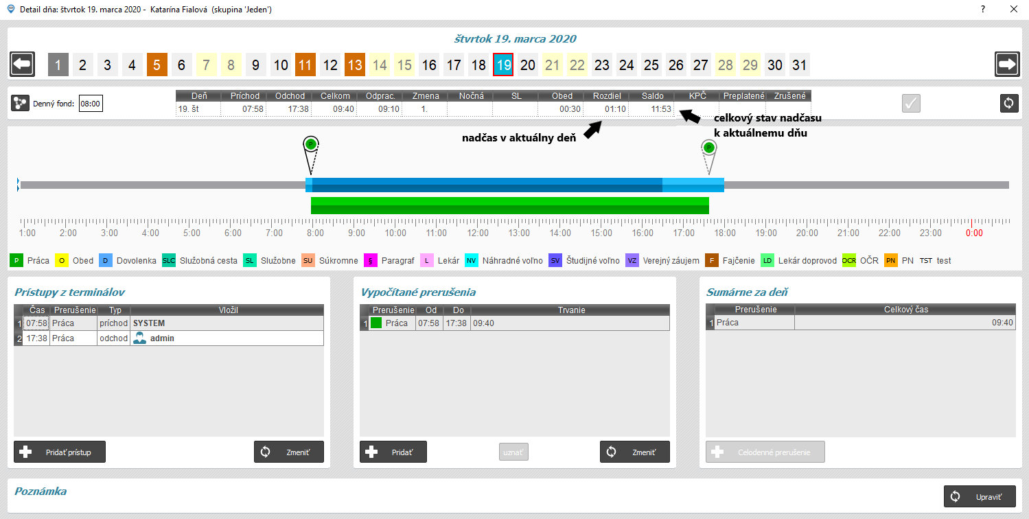Select day 20 in the date strip
This screenshot has height=519, width=1029.
pyautogui.click(x=528, y=65)
